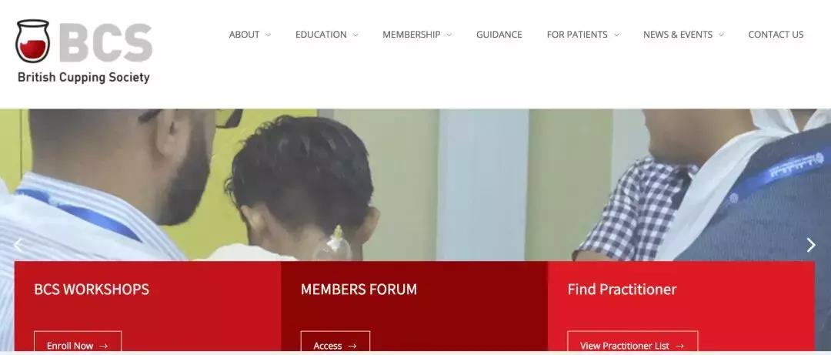Select the BCS Workshops heading
831x355 pixels.
[x=92, y=290]
